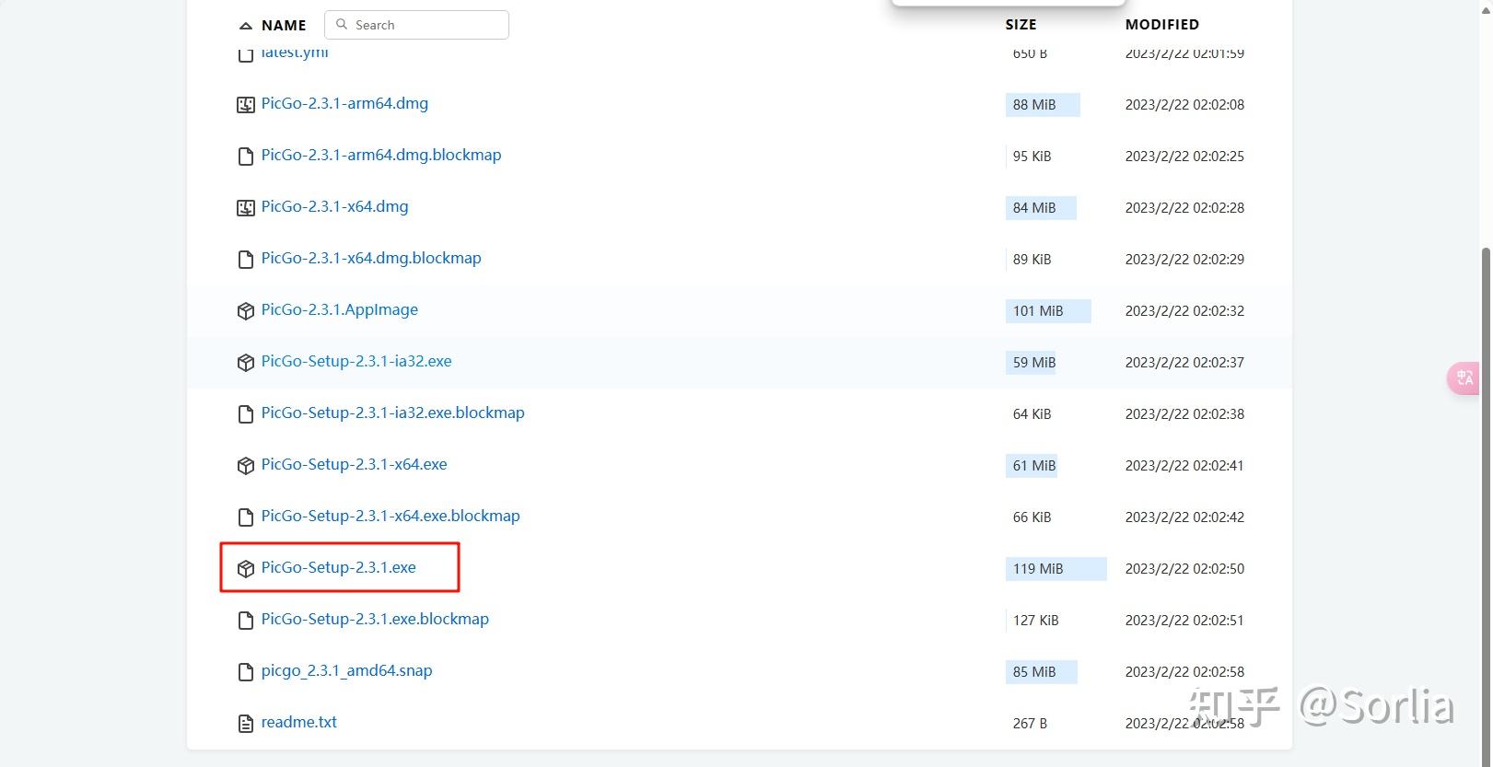Click modified time 2023/2/22 02:02:38
The width and height of the screenshot is (1493, 767).
point(1184,414)
